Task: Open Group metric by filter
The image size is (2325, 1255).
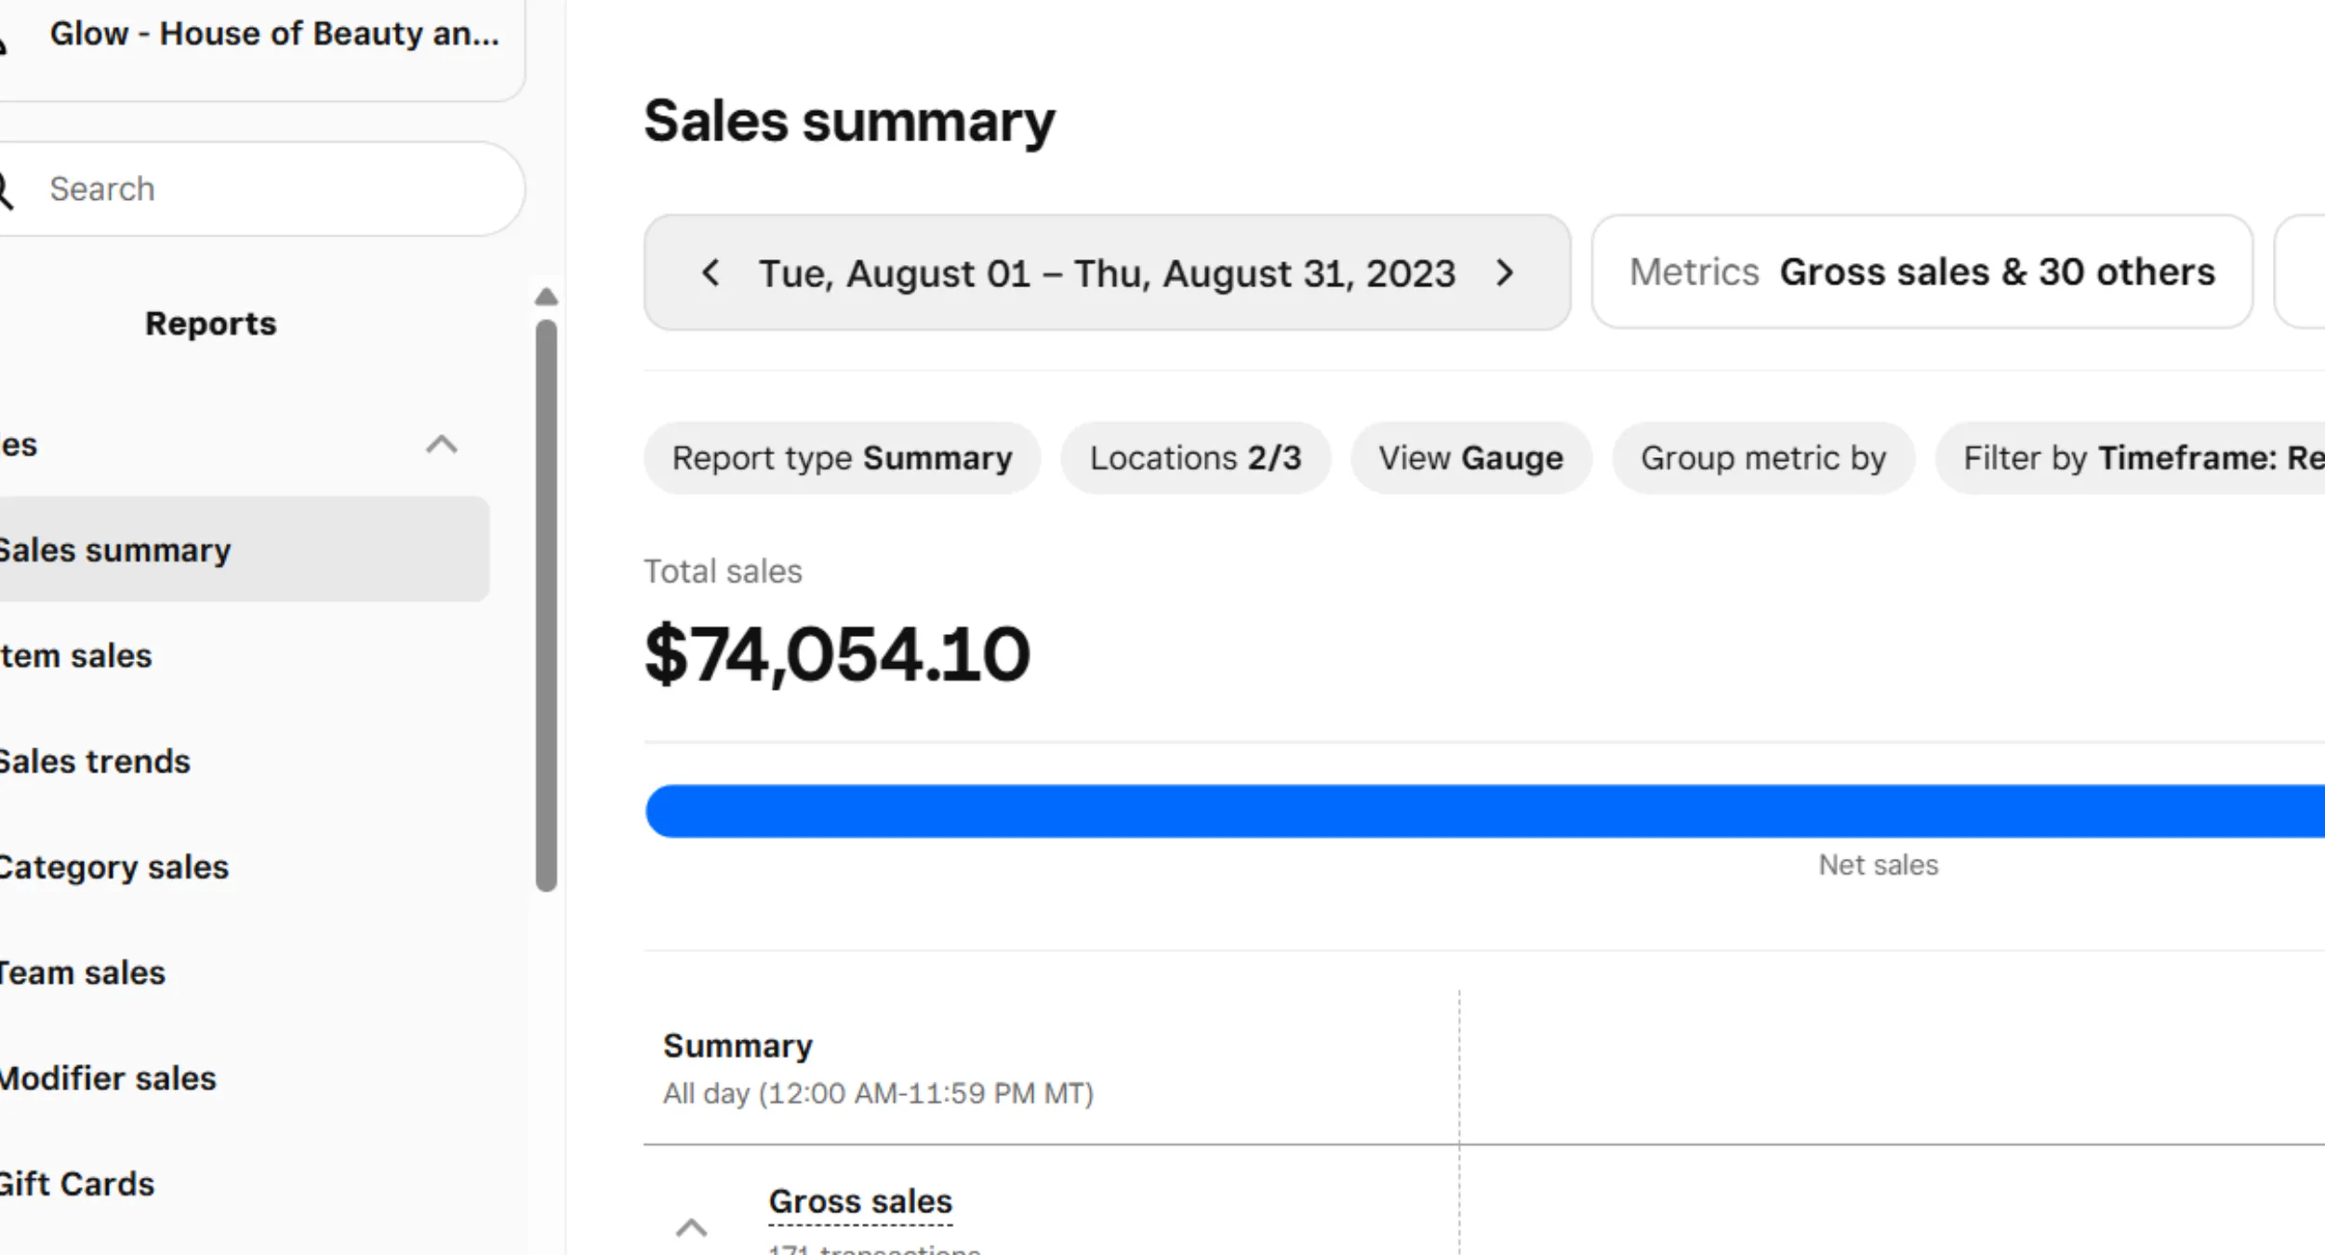Action: click(x=1762, y=458)
